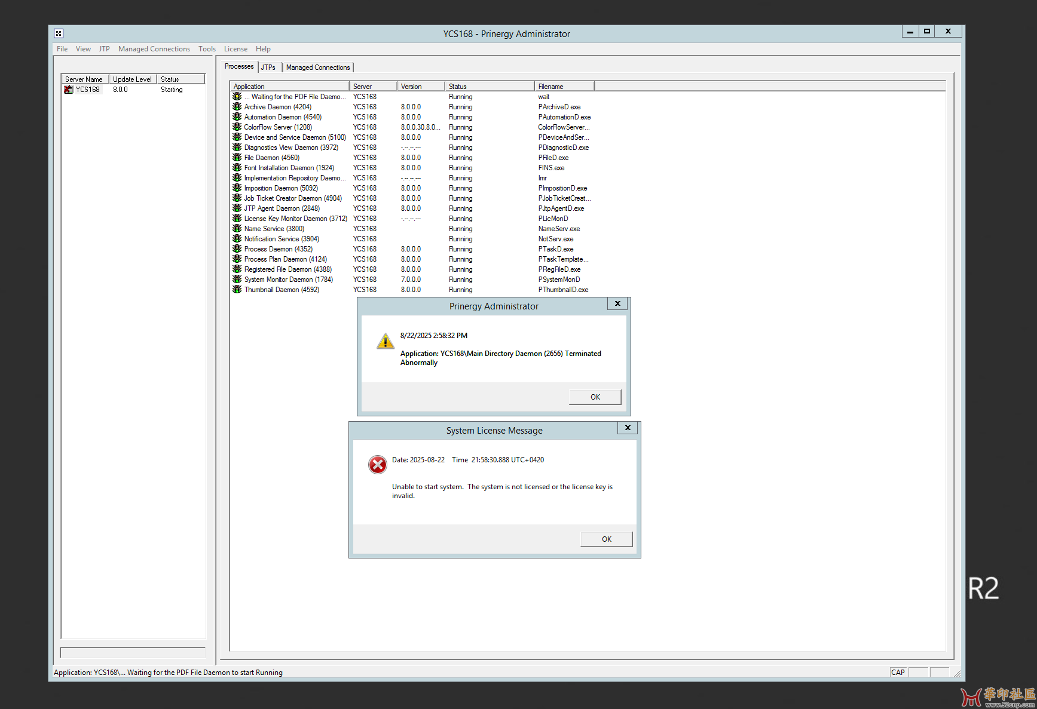
Task: Click the Server Name column header
Action: [85, 79]
